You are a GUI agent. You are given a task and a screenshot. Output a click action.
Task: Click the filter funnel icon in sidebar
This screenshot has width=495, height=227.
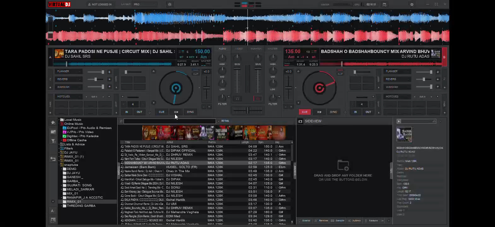click(x=53, y=141)
